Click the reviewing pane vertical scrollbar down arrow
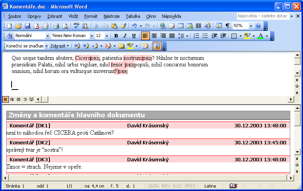303x191 pixels. (x=297, y=151)
